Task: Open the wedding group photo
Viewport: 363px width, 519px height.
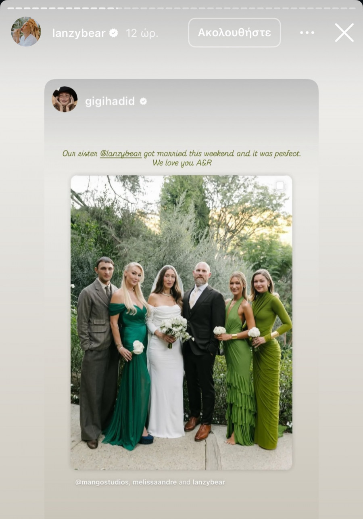Action: [181, 322]
